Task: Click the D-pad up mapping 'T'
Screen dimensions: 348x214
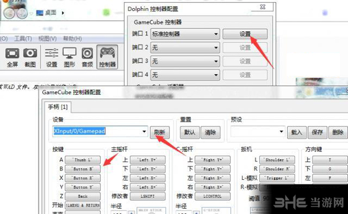Action: [x=330, y=160]
